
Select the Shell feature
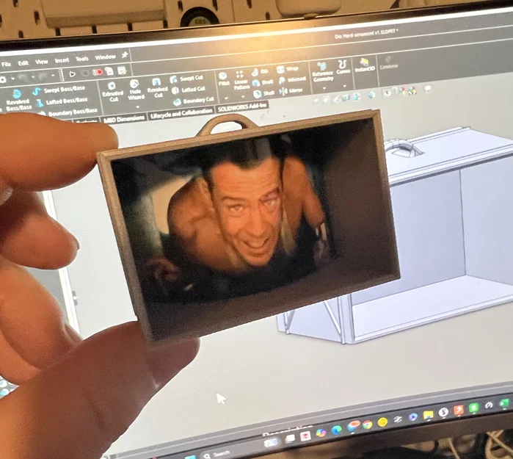click(263, 93)
